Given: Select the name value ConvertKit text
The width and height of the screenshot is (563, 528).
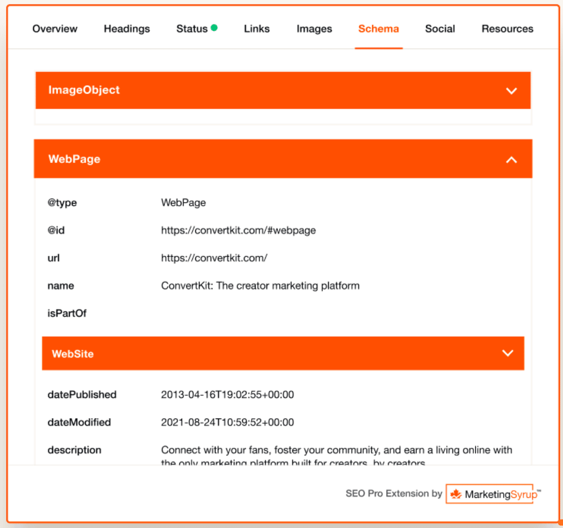Looking at the screenshot, I should pyautogui.click(x=260, y=286).
